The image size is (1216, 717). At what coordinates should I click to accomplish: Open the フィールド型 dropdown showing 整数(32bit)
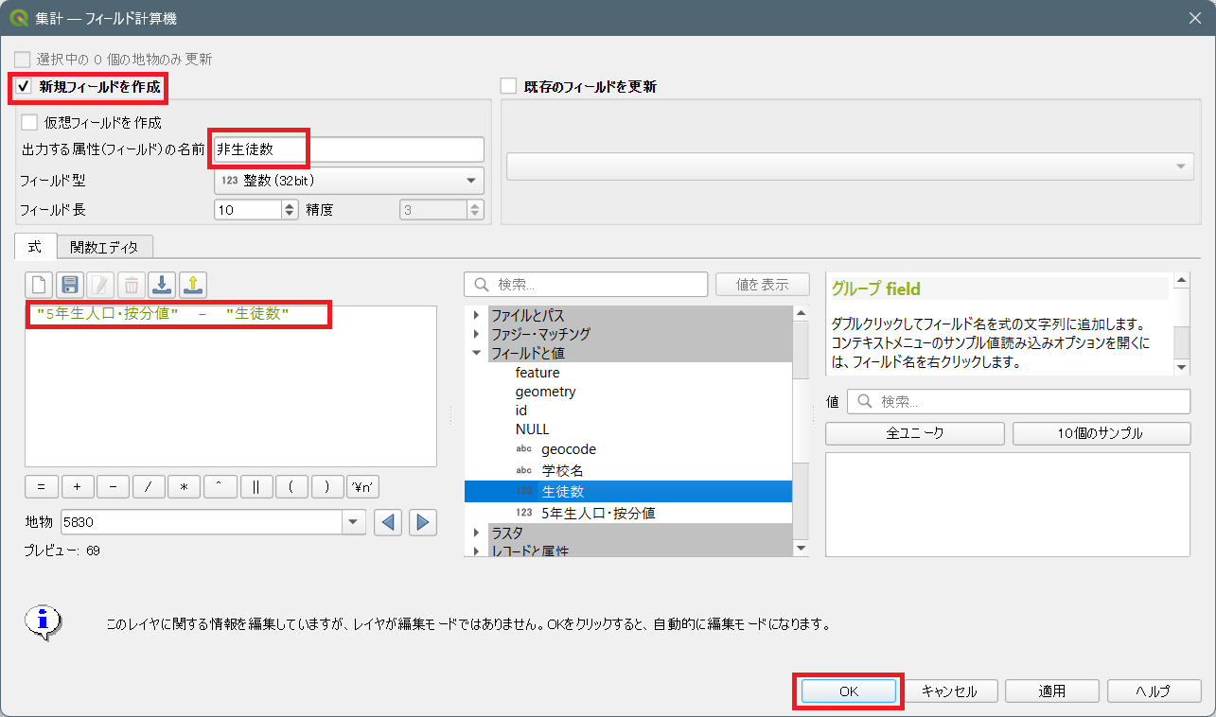pos(349,181)
